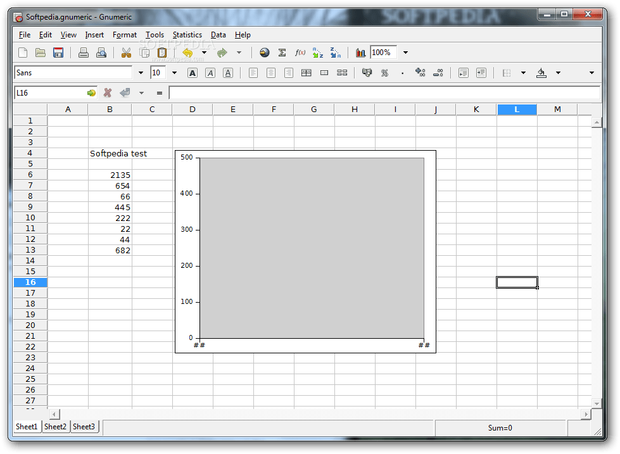Paste with the clipboard icon
This screenshot has height=454, width=620.
pos(162,53)
